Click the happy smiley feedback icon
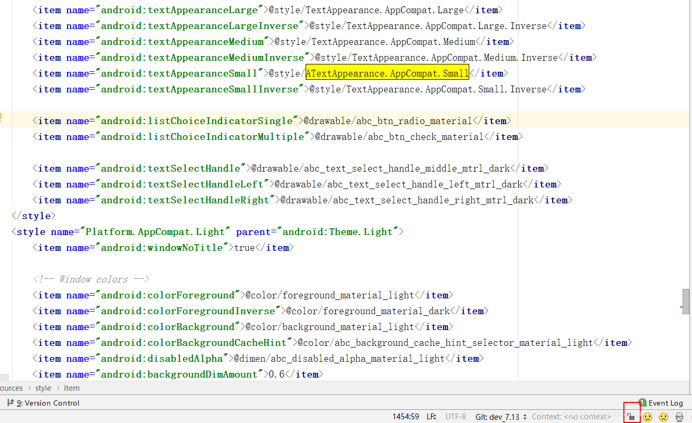Image resolution: width=692 pixels, height=423 pixels. [648, 417]
